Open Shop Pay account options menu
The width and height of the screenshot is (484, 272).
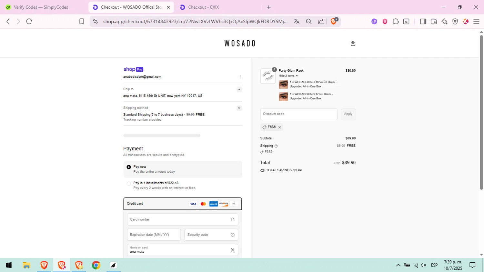pos(240,77)
